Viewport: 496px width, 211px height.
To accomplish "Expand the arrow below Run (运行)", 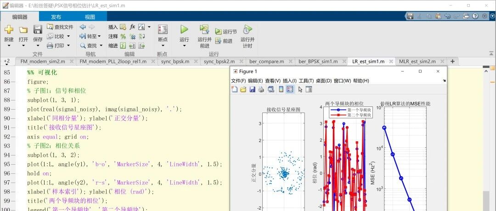I will pyautogui.click(x=184, y=46).
